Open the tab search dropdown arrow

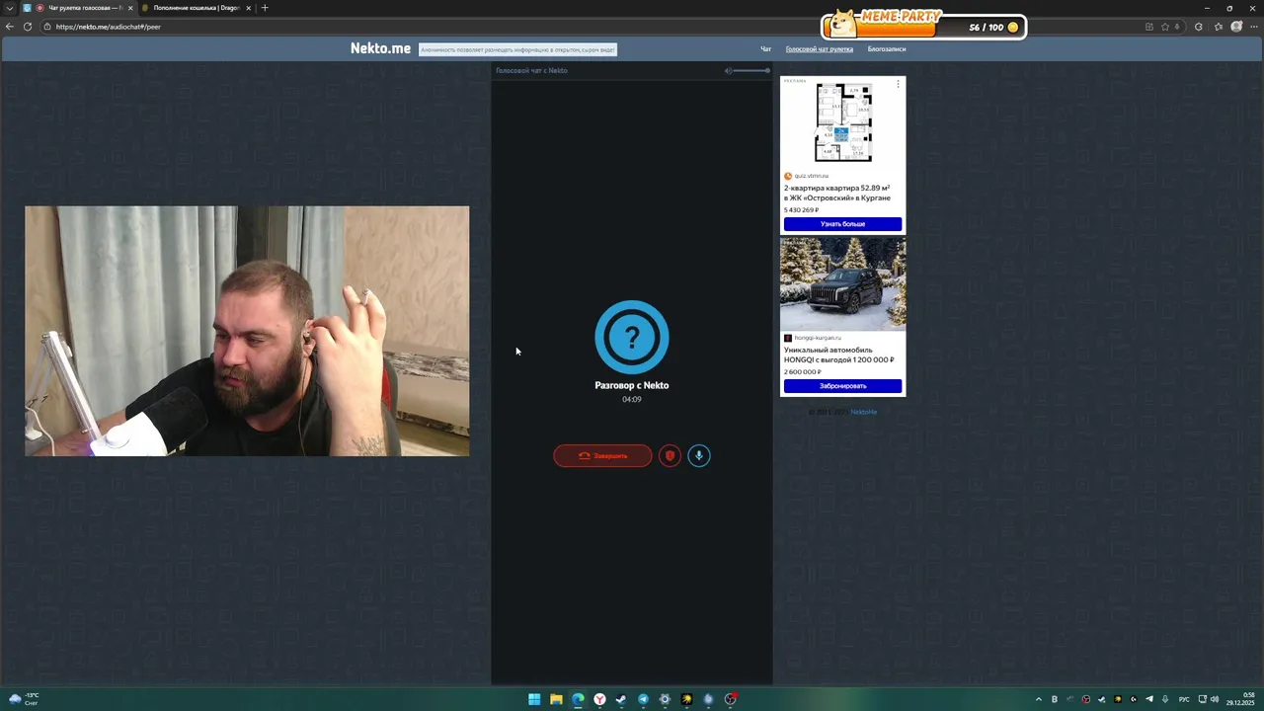9,8
